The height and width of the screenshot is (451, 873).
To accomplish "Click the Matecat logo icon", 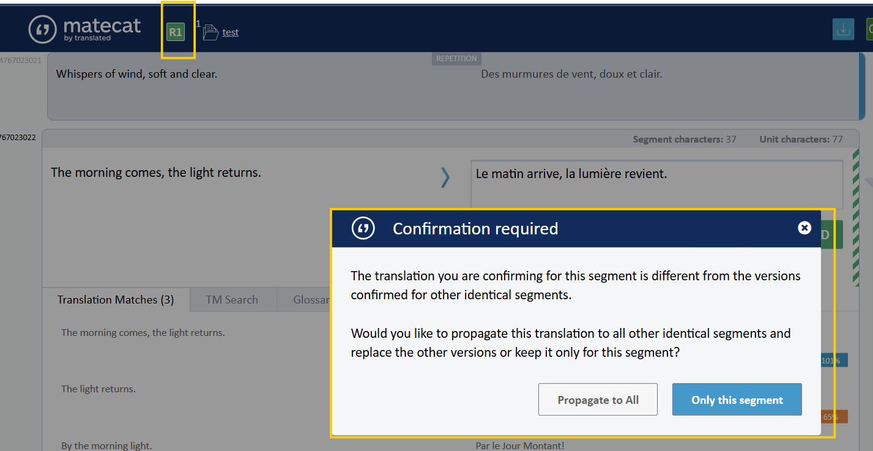I will 43,29.
